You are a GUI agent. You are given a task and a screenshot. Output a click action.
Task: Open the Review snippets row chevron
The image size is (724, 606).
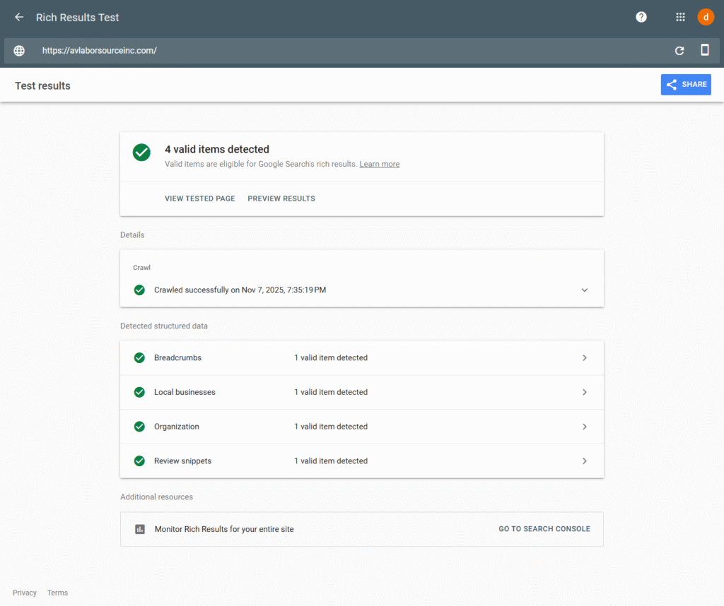[584, 461]
